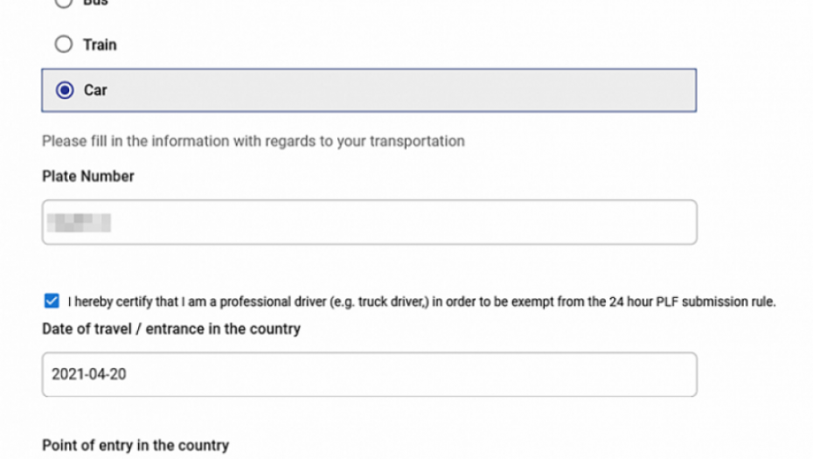Click the blurred plate number value
This screenshot has width=813, height=459.
coord(79,222)
